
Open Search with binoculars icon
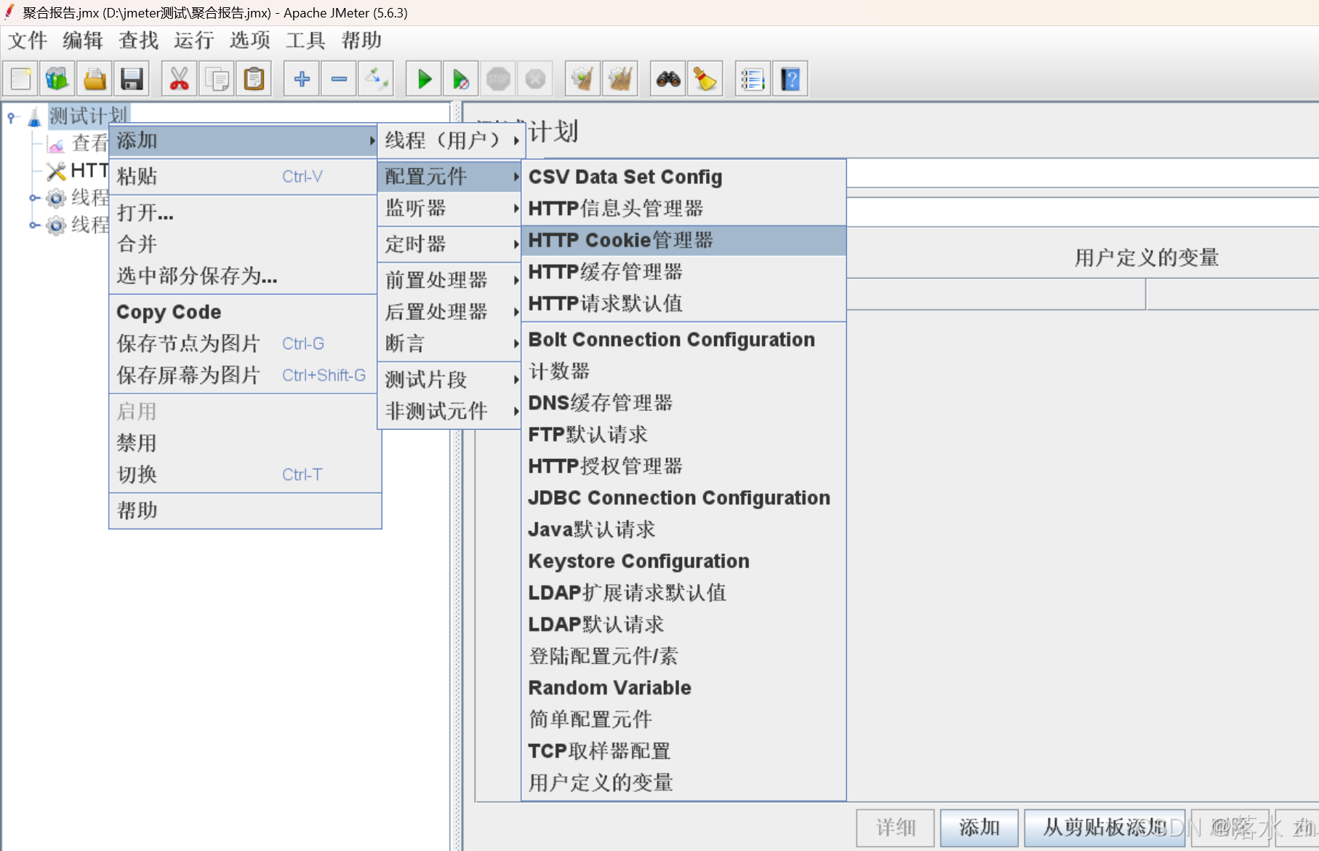pyautogui.click(x=668, y=79)
